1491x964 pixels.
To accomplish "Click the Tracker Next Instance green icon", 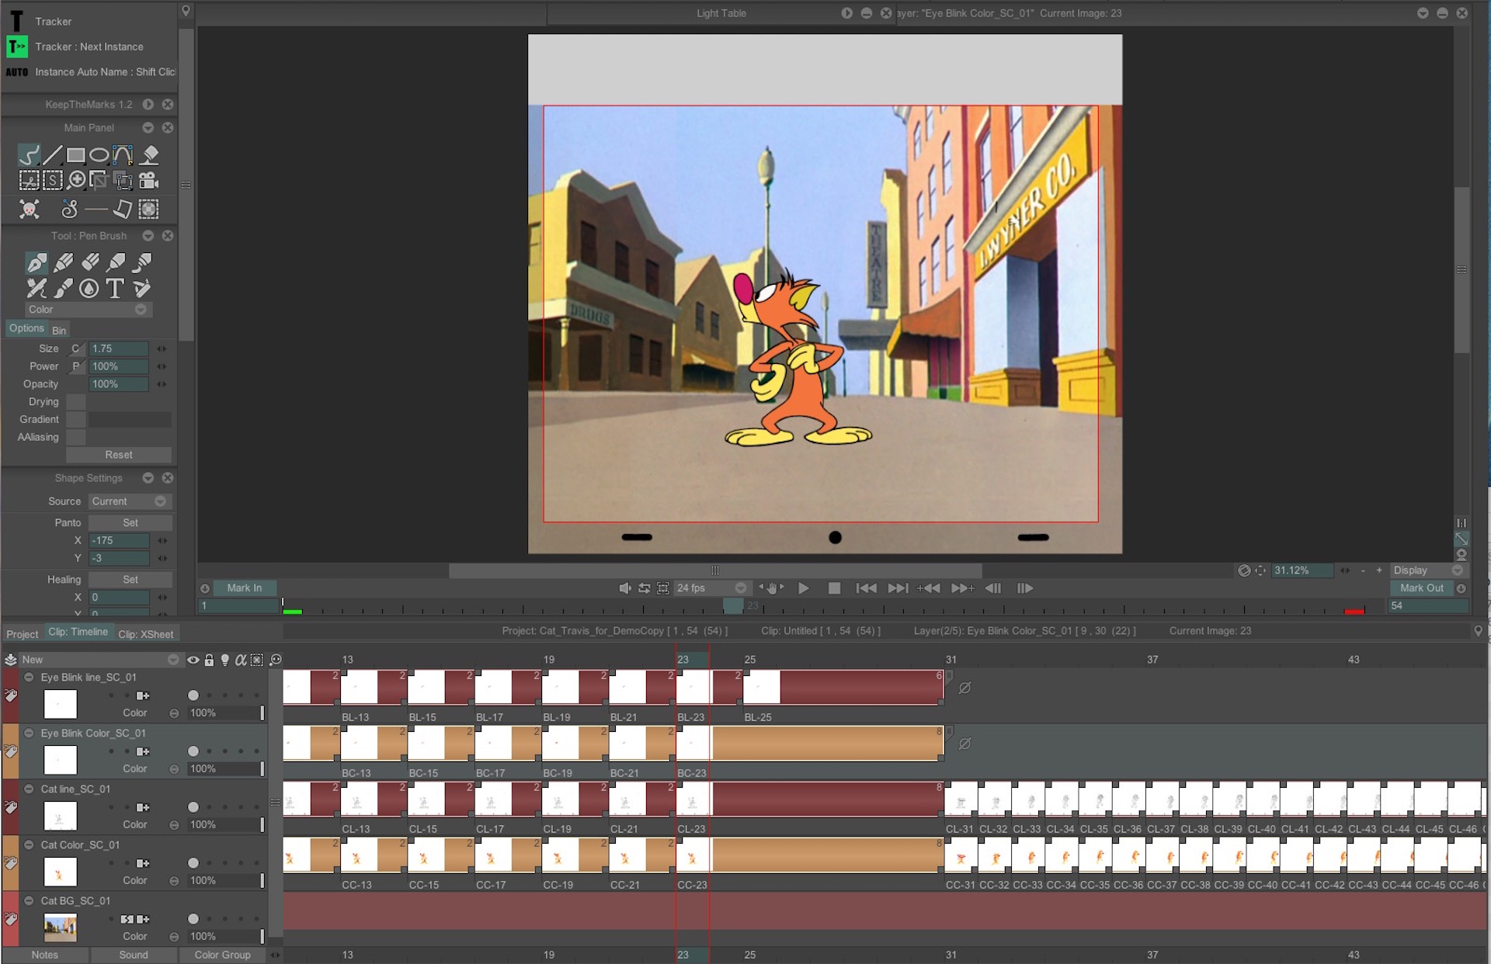I will point(16,47).
